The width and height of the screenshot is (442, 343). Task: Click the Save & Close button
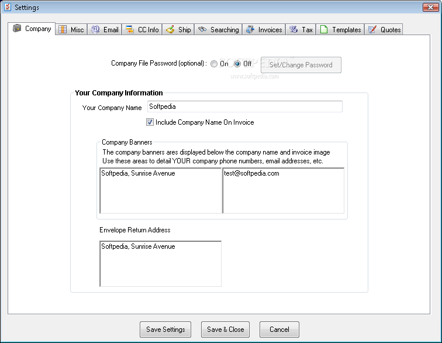click(225, 330)
